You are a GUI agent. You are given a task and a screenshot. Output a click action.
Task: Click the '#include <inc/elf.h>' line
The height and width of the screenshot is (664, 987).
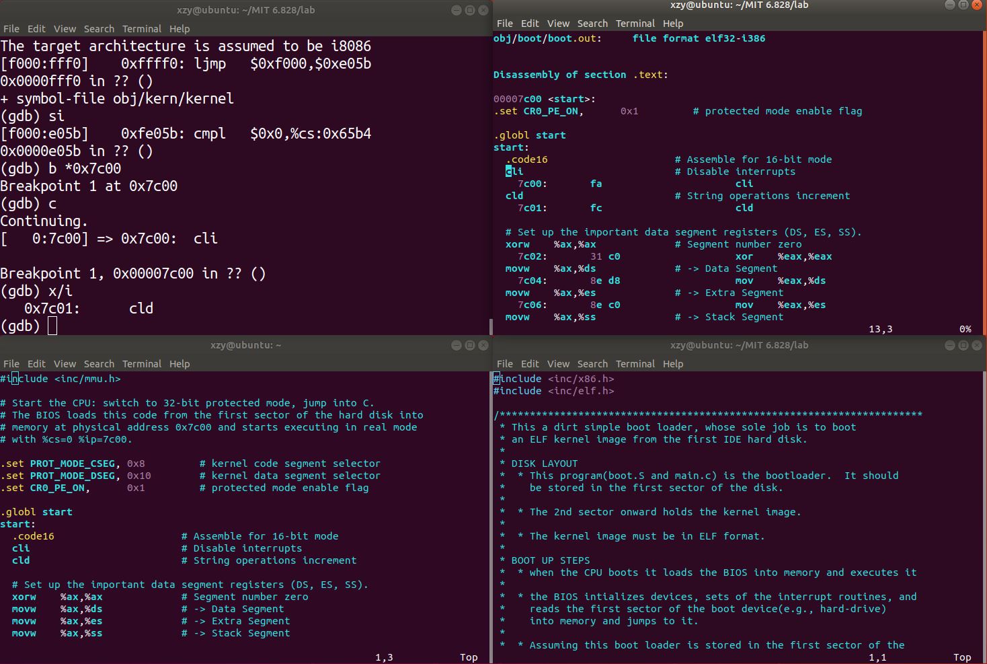coord(554,391)
